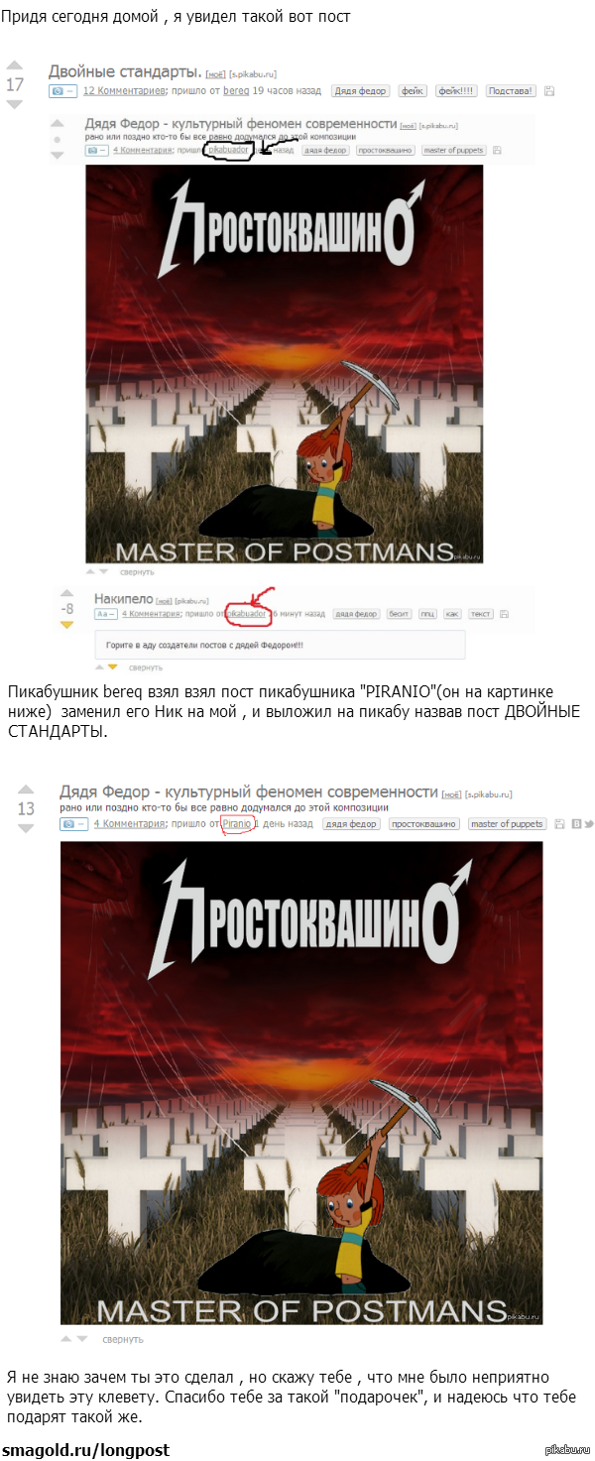The image size is (595, 1461).
Task: Open author 'Piranio' profile link
Action: 238,823
